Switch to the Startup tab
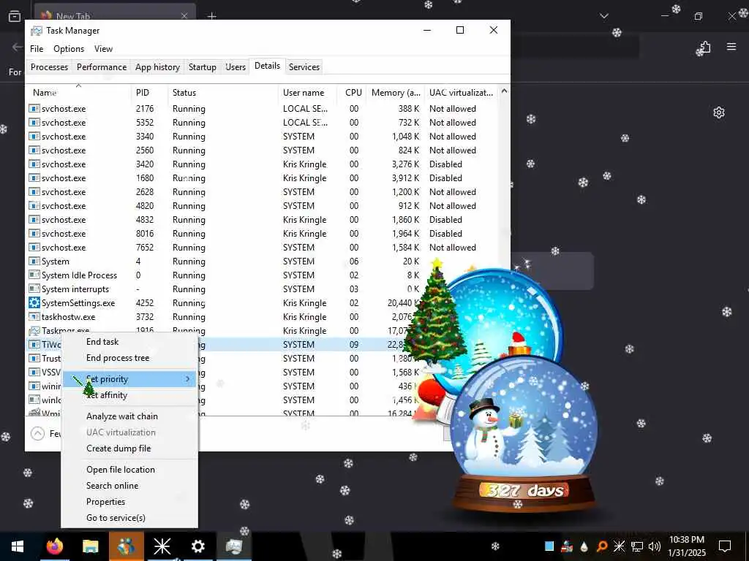This screenshot has height=561, width=749. coord(202,67)
